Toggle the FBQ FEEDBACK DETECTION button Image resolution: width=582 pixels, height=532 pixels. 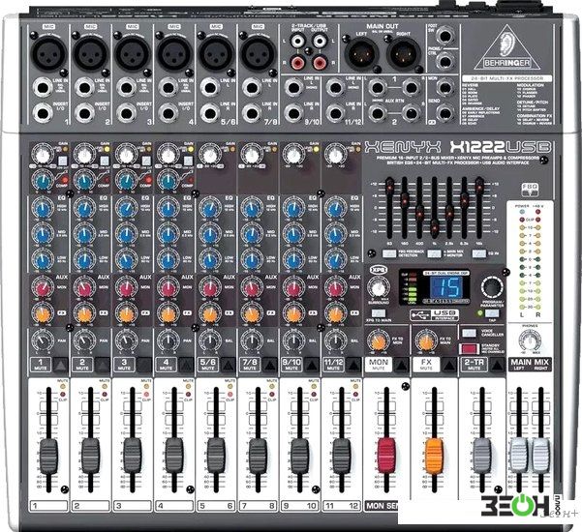[389, 254]
